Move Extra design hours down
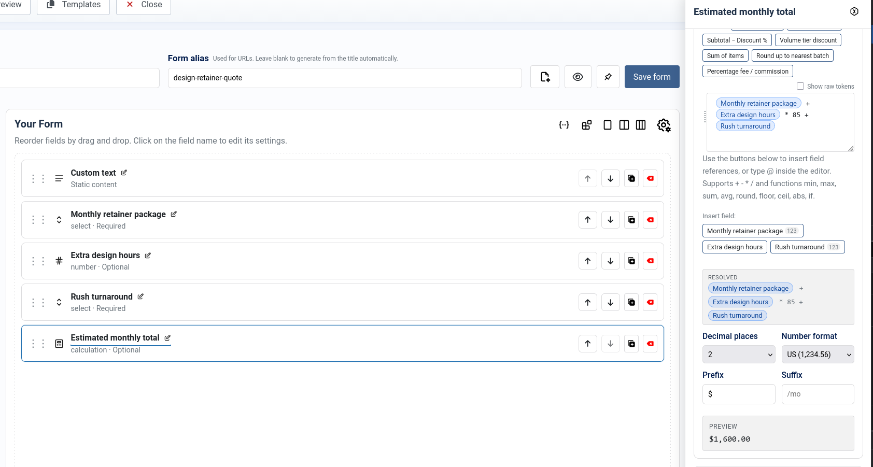Screen dimensions: 873x467 [611, 261]
